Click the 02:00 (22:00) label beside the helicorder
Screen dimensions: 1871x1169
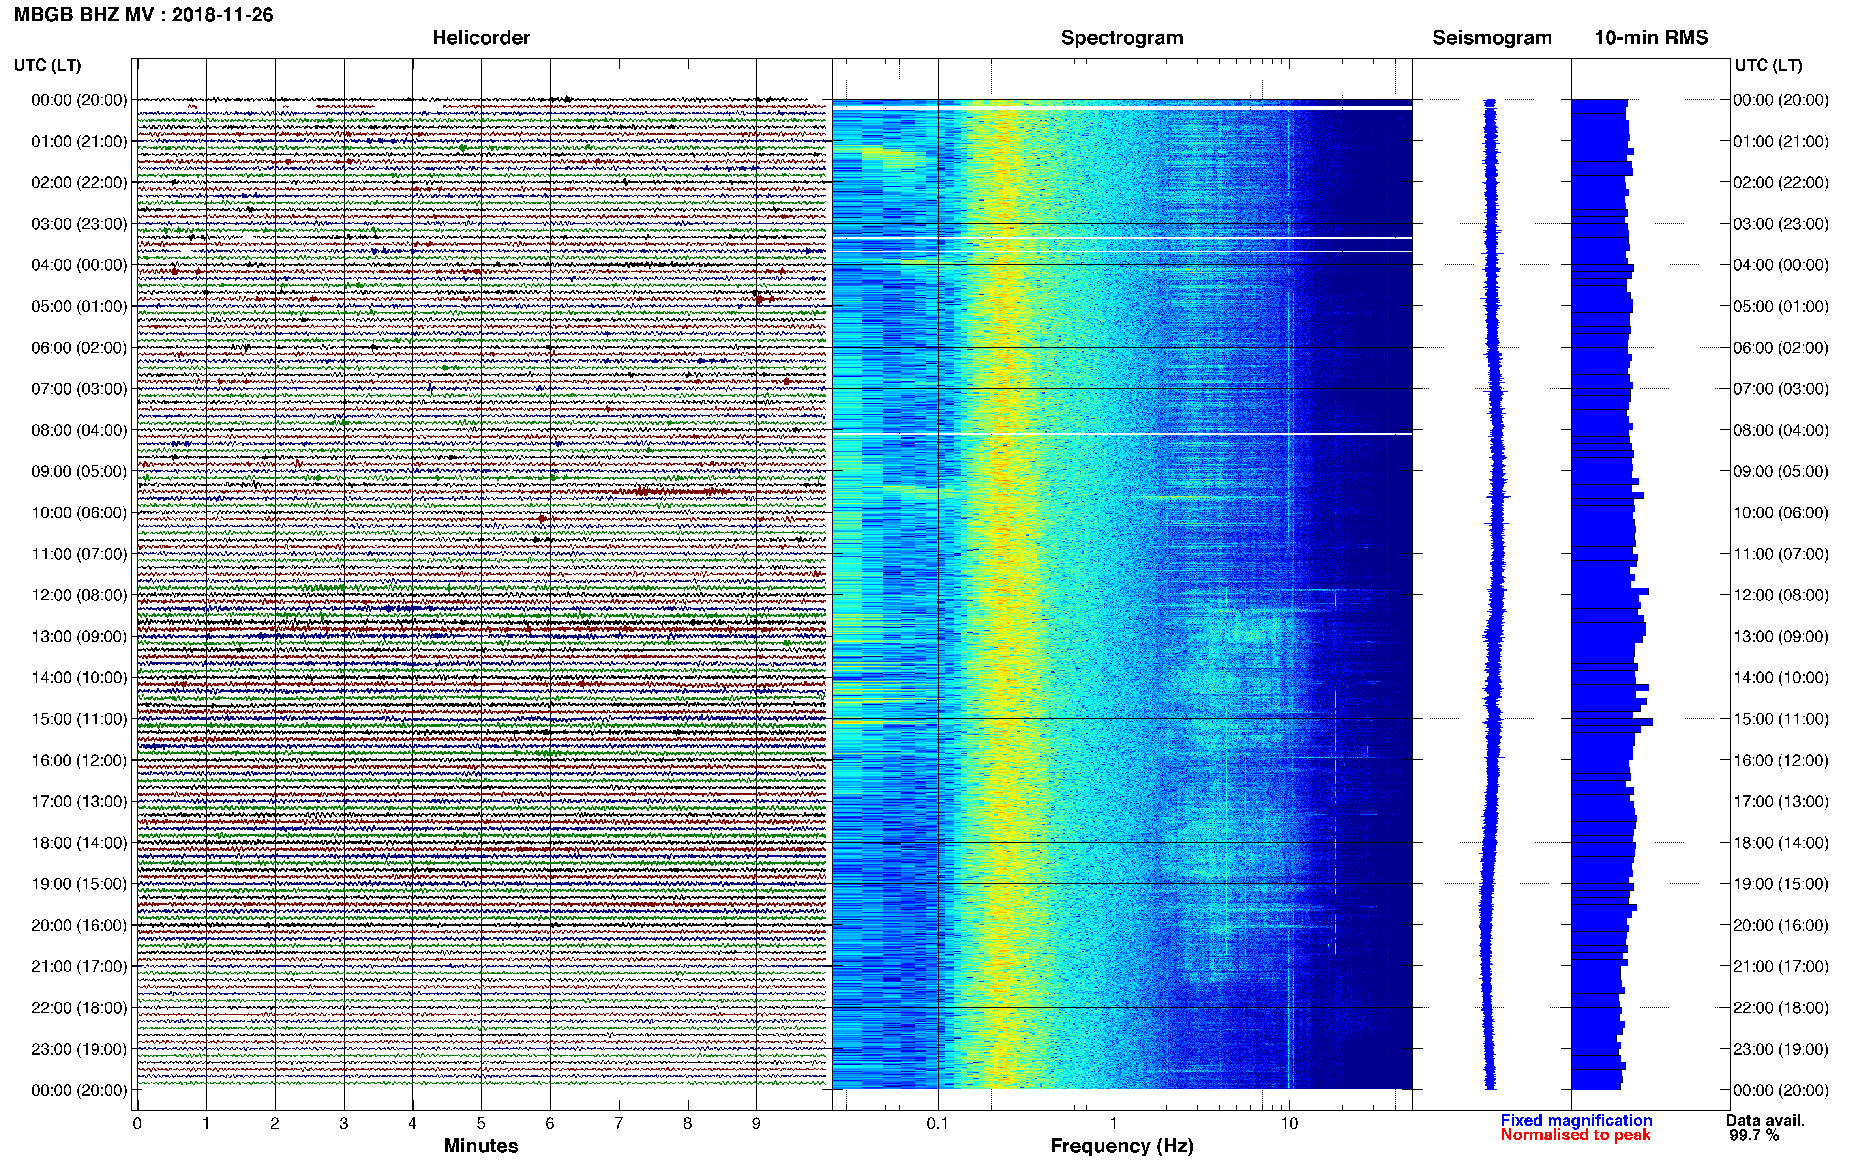tap(79, 182)
